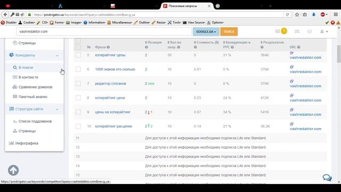This screenshot has width=341, height=192.
Task: Click the Инфографика chart icon
Action: 11,143
